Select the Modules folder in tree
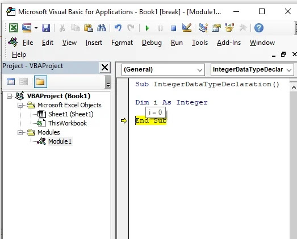 click(48, 132)
